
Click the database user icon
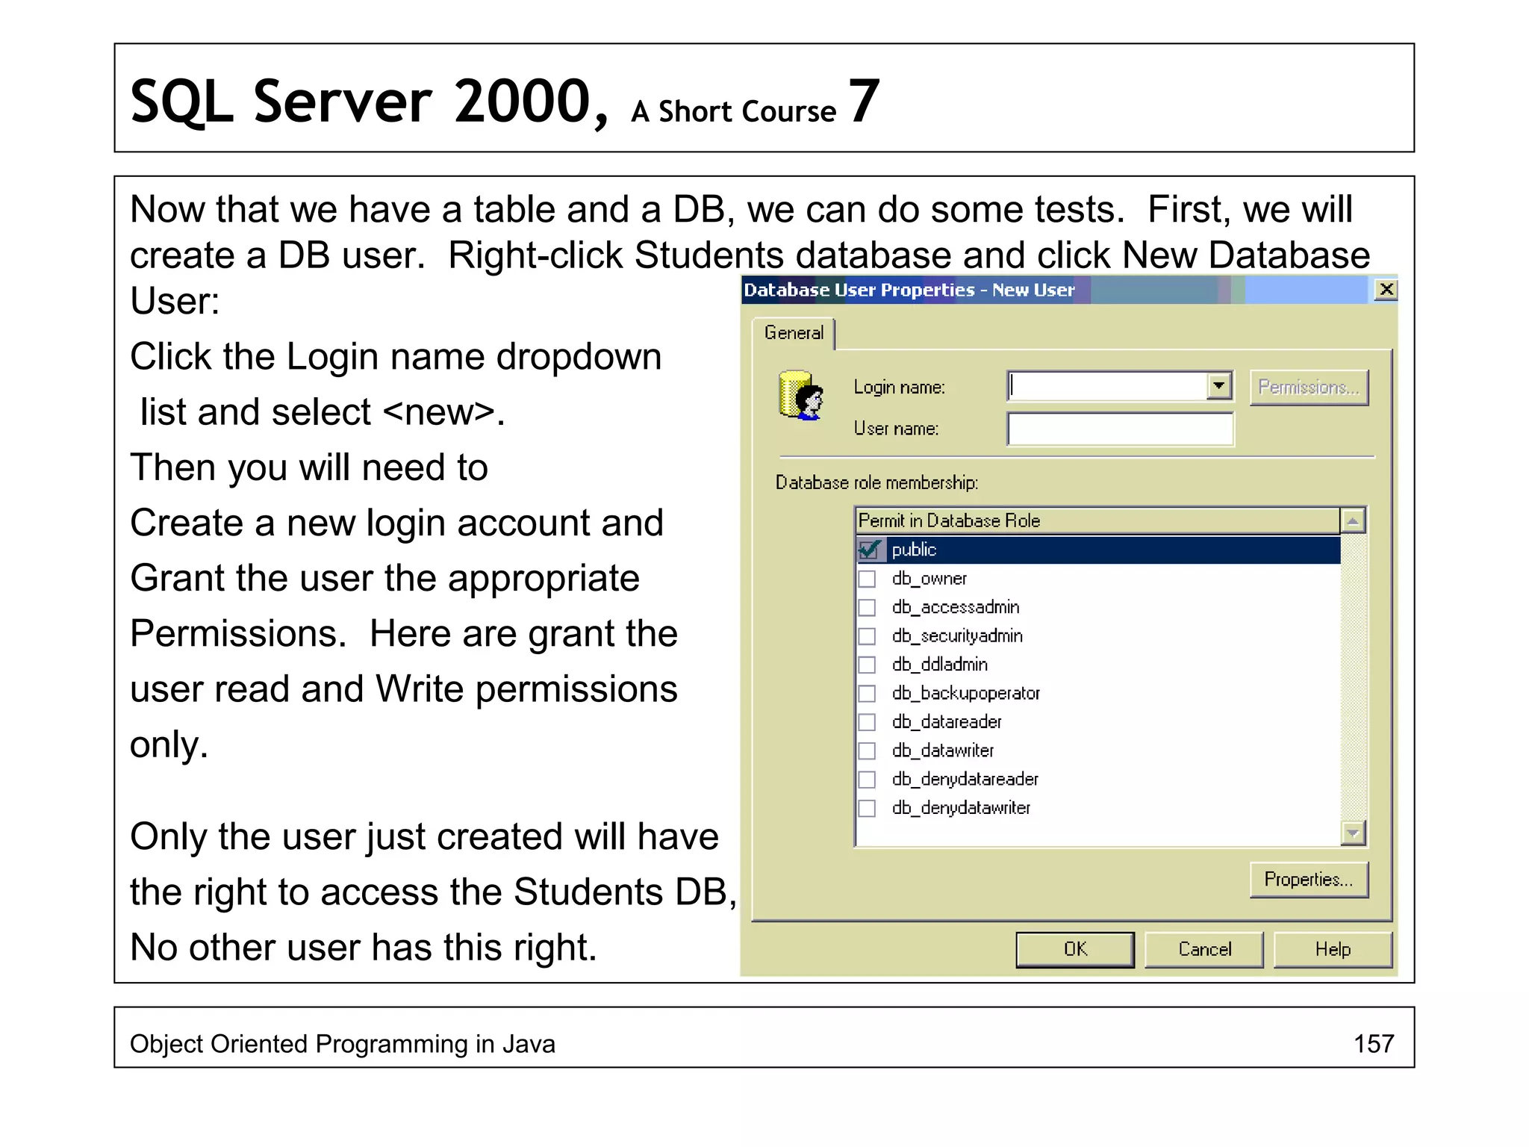[x=800, y=395]
